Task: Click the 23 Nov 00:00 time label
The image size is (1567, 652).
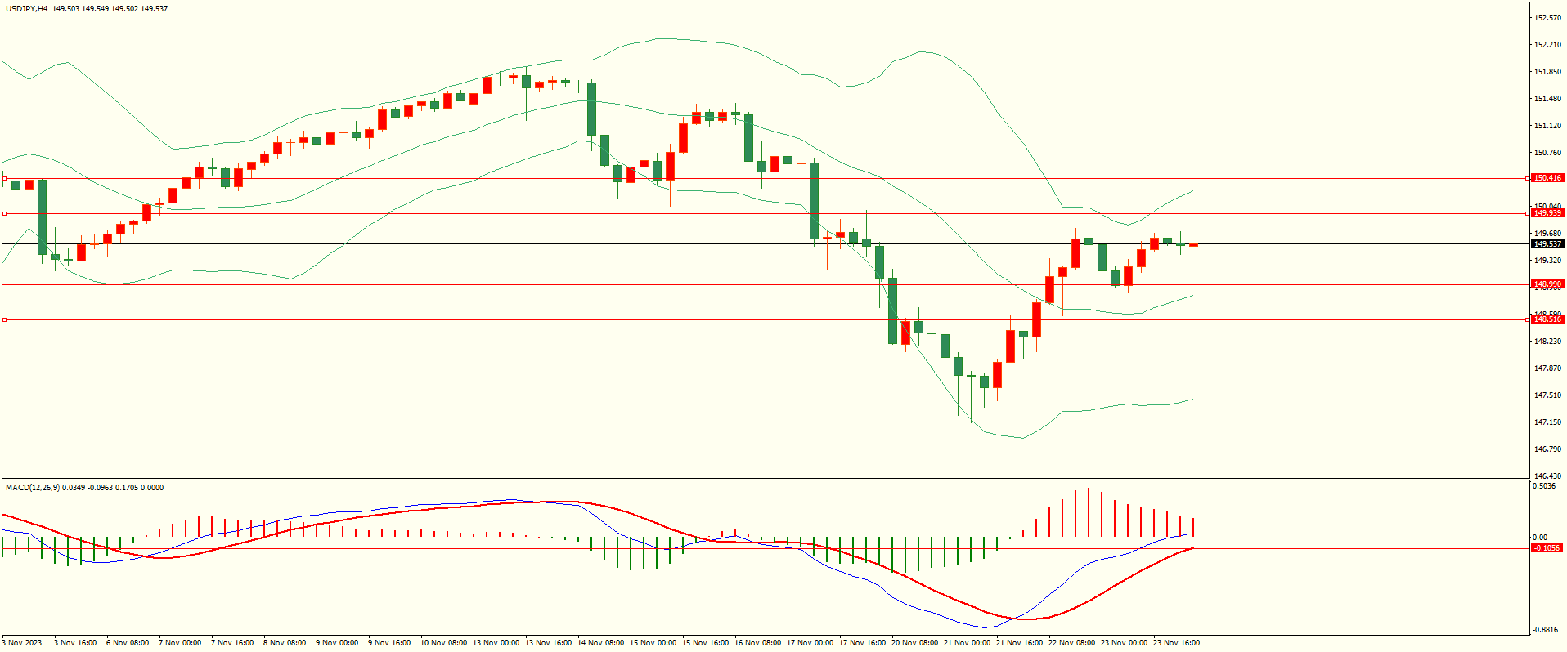Action: coord(1124,643)
